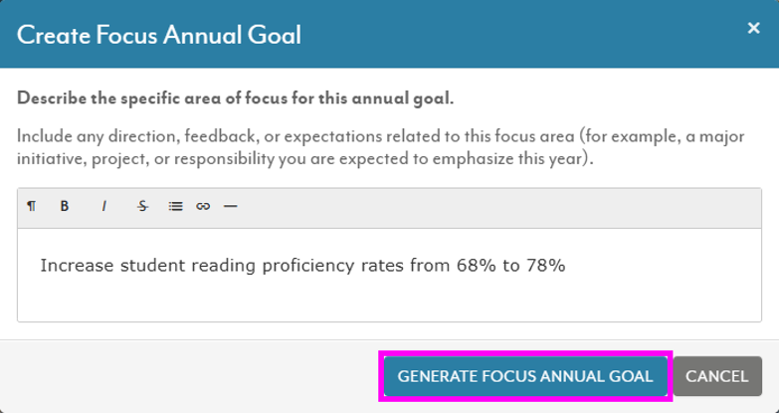
Task: Select the bold Describe the specific area heading
Action: pyautogui.click(x=236, y=99)
